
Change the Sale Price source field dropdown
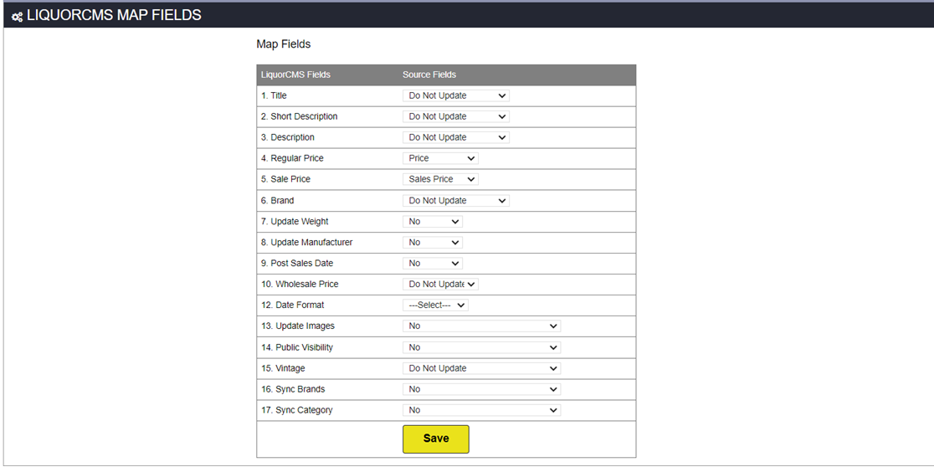(x=440, y=179)
